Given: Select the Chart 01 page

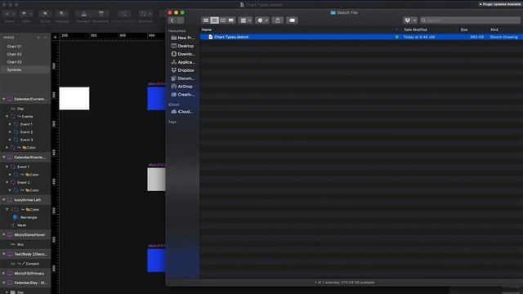Looking at the screenshot, I should click(x=15, y=47).
